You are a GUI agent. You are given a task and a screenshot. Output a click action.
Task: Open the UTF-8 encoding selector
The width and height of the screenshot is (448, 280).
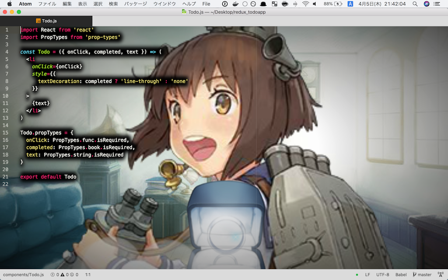(x=382, y=275)
